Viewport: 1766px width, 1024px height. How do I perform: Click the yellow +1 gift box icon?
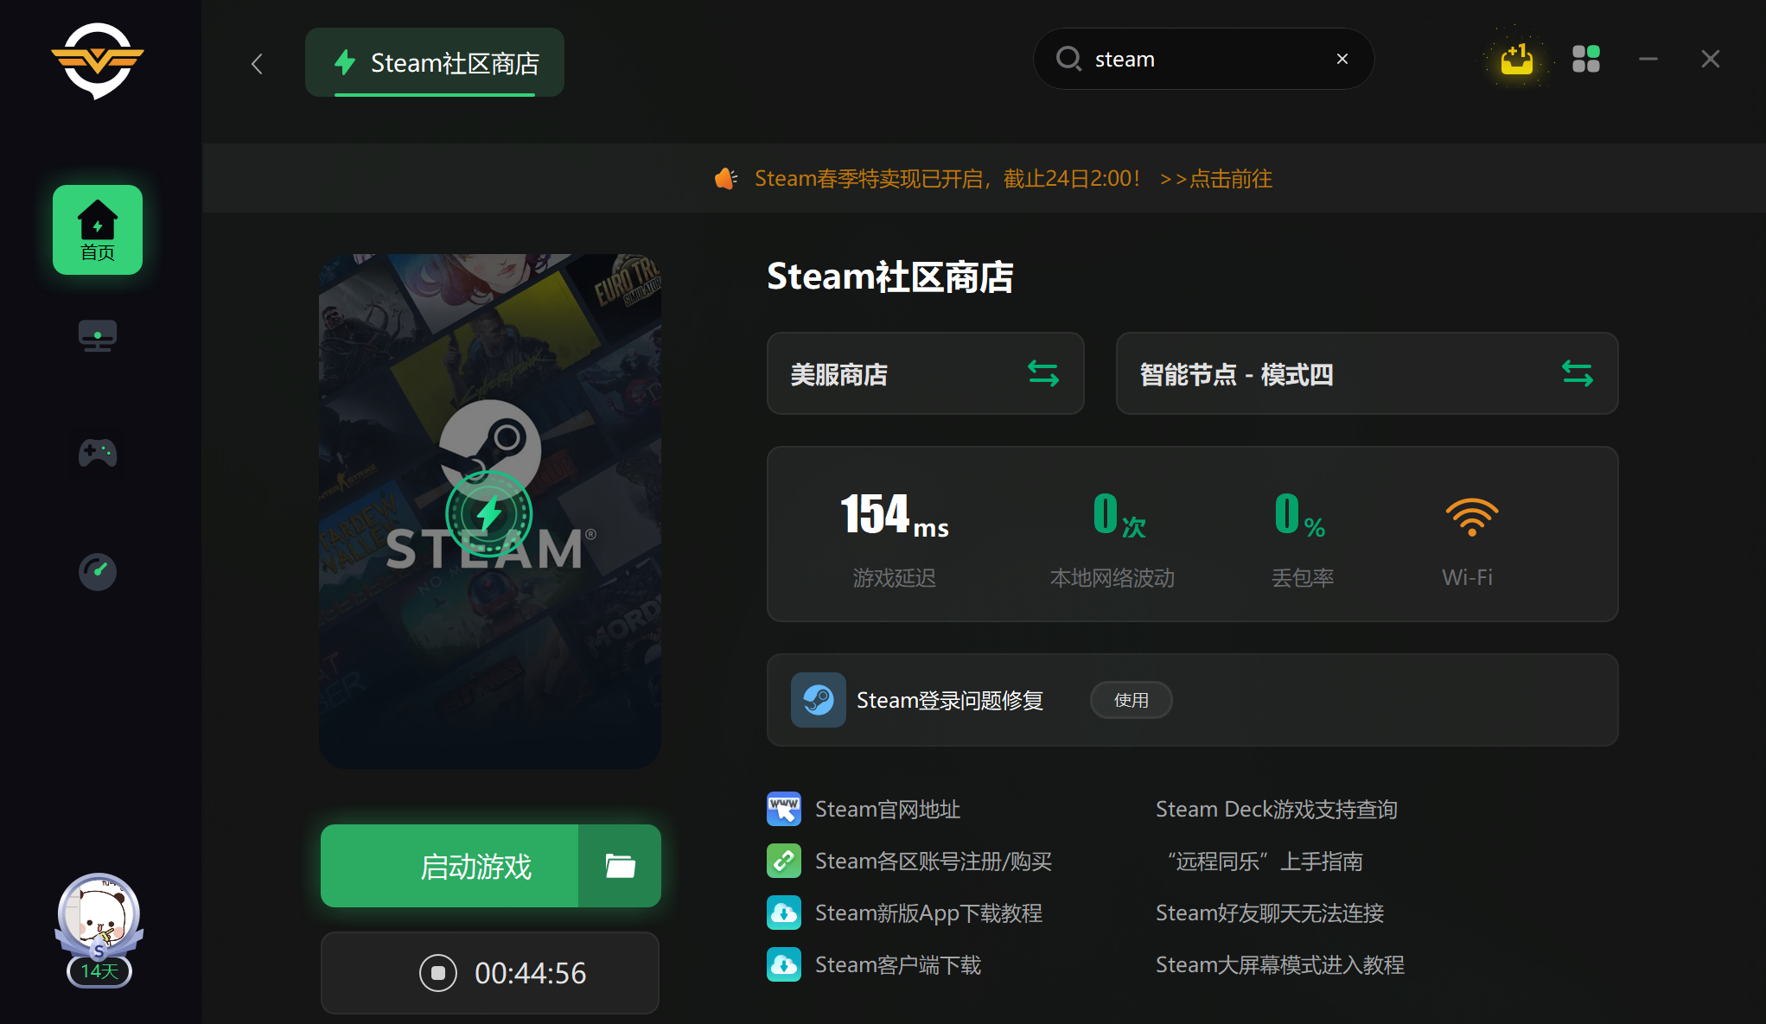(1516, 60)
